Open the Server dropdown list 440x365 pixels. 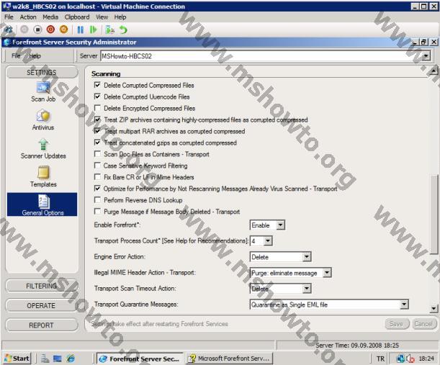(x=426, y=56)
